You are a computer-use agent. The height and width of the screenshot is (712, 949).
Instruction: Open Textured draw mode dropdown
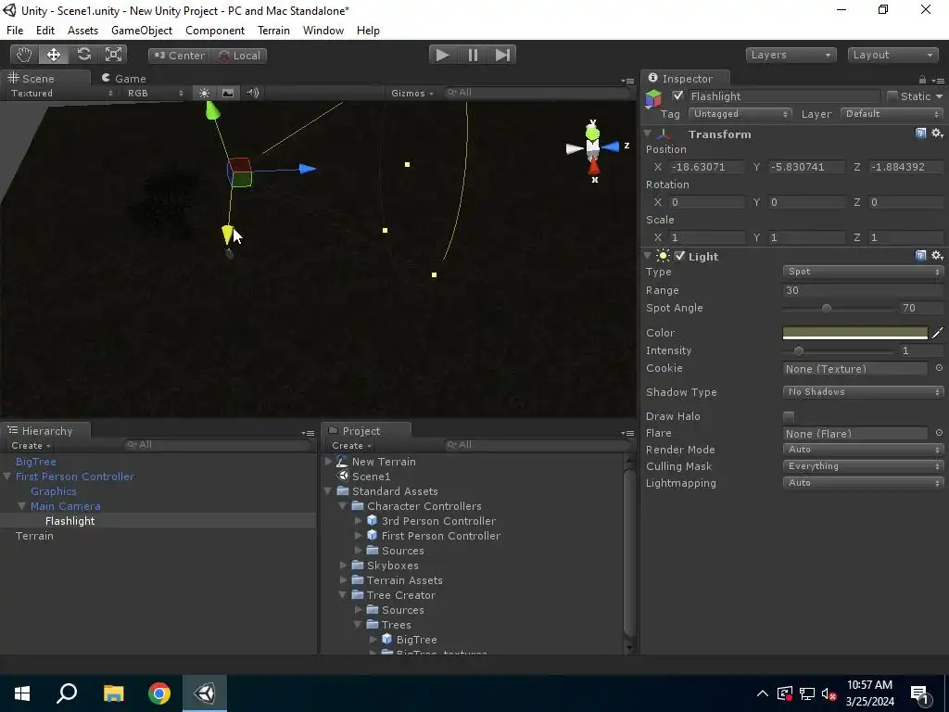[x=61, y=94]
